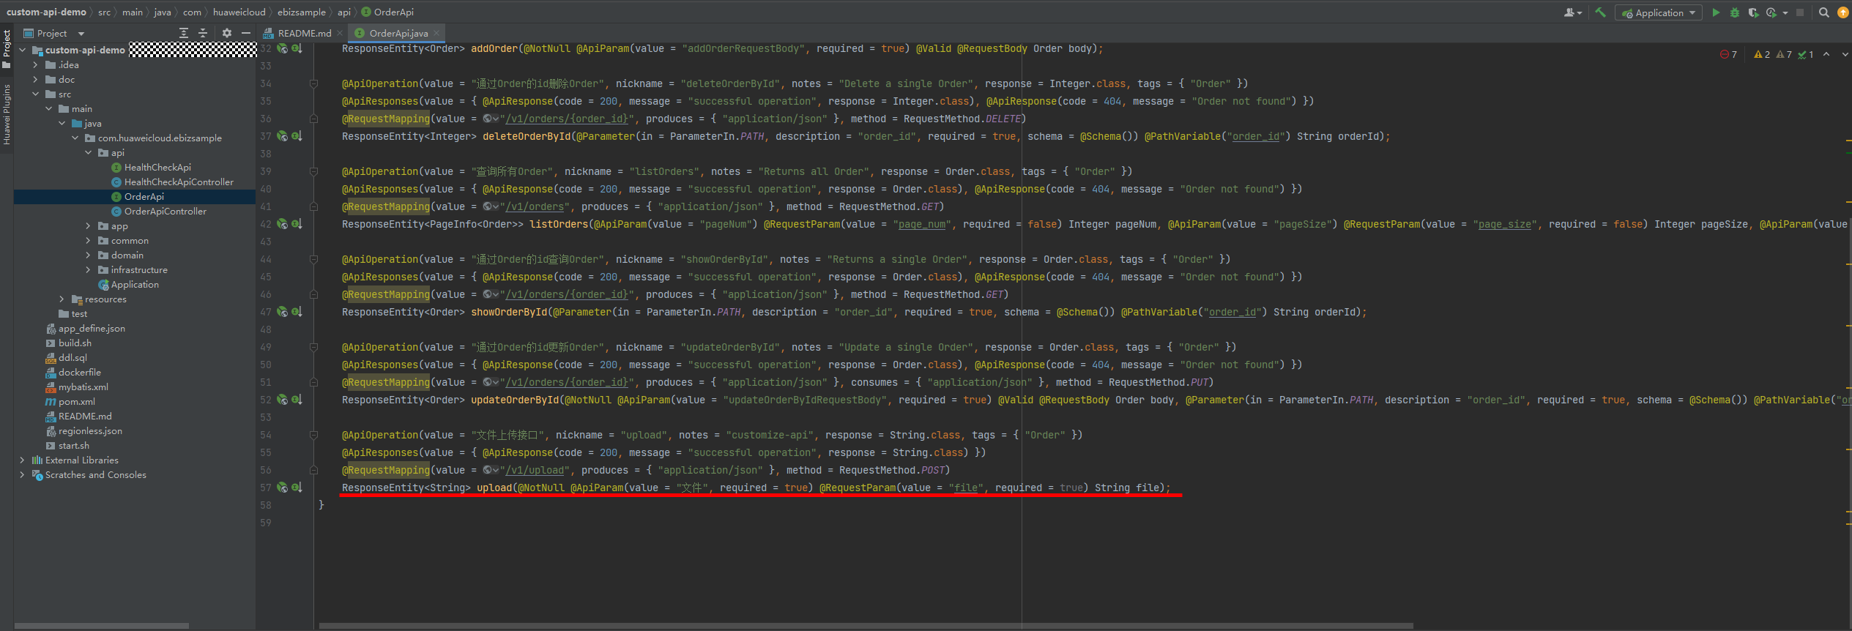1852x631 pixels.
Task: Fold code block at line 39
Action: (x=313, y=171)
